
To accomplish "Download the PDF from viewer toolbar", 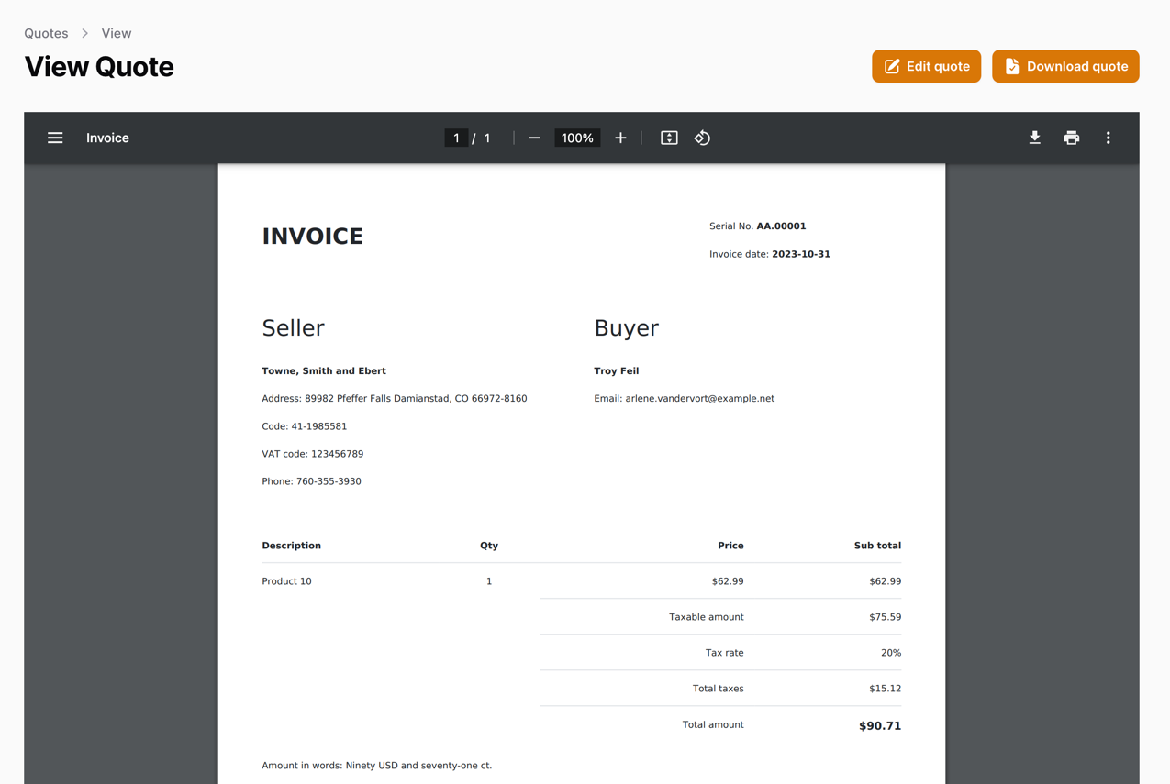I will click(1034, 138).
